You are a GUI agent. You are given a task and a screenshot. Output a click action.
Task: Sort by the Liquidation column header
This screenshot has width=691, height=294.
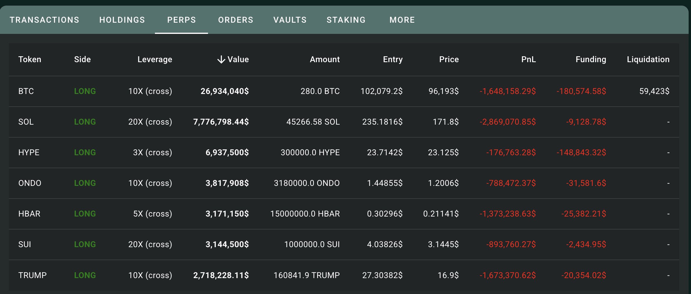(x=648, y=60)
